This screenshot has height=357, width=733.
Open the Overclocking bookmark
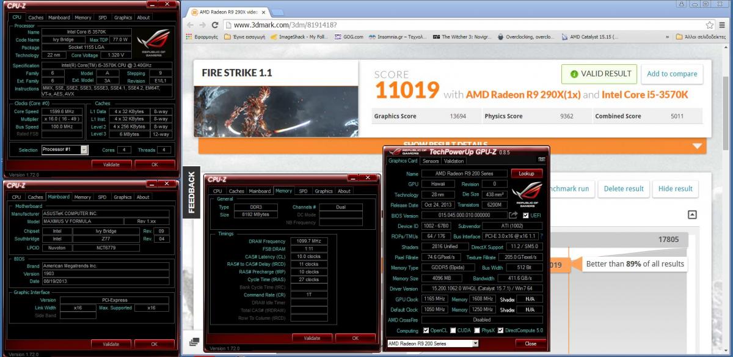526,37
